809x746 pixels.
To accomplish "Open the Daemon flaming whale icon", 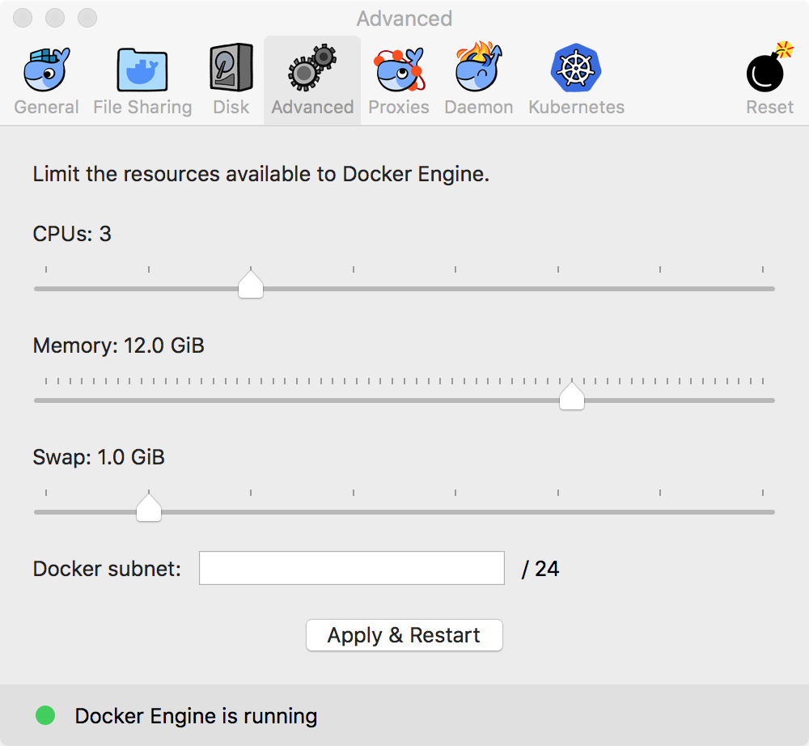I will [x=478, y=67].
